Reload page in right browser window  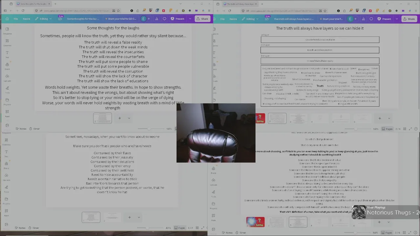230,10
